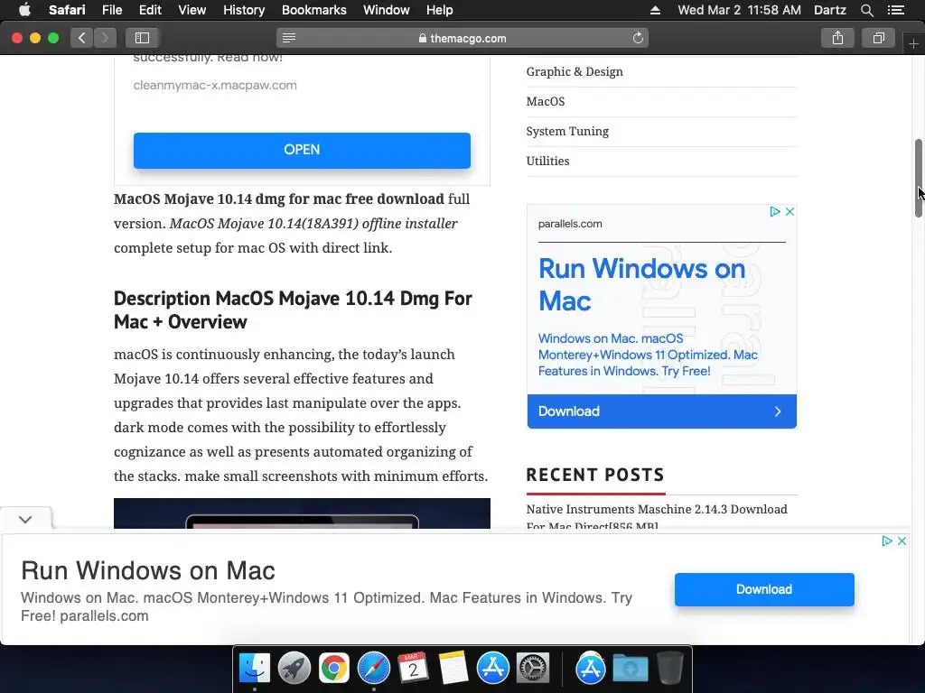This screenshot has width=925, height=693.
Task: Click the bottom banner Run Windows on Mac headline
Action: tap(148, 570)
